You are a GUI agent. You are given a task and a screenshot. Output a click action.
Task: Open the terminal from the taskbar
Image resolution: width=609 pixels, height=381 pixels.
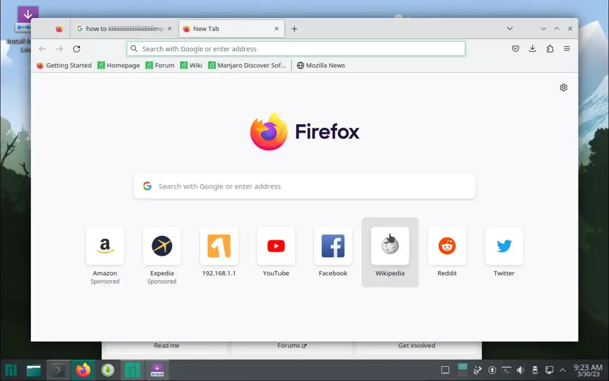coord(58,370)
